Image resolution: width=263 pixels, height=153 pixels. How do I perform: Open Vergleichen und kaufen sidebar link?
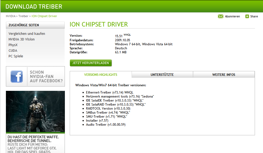(x=27, y=34)
